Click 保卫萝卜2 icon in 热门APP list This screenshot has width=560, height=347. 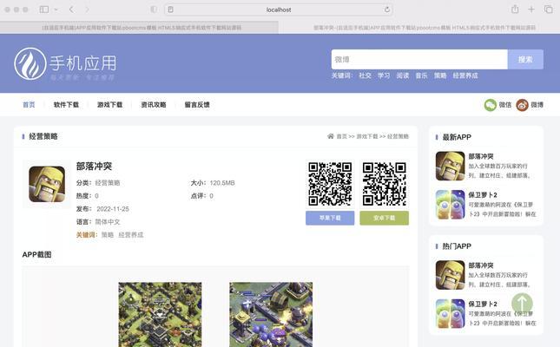tap(450, 313)
